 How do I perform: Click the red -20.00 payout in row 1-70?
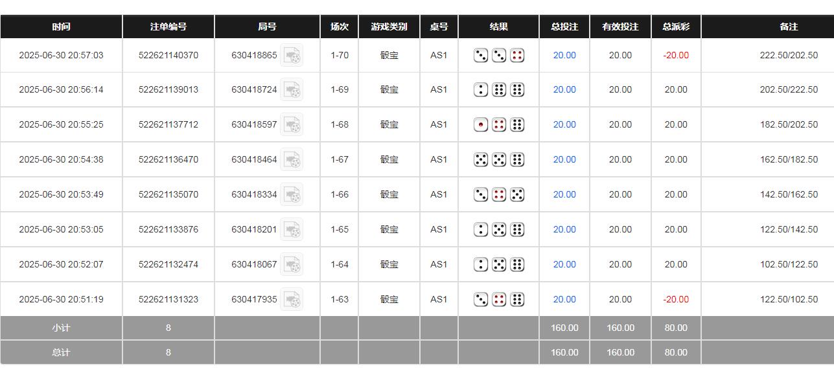pos(676,56)
